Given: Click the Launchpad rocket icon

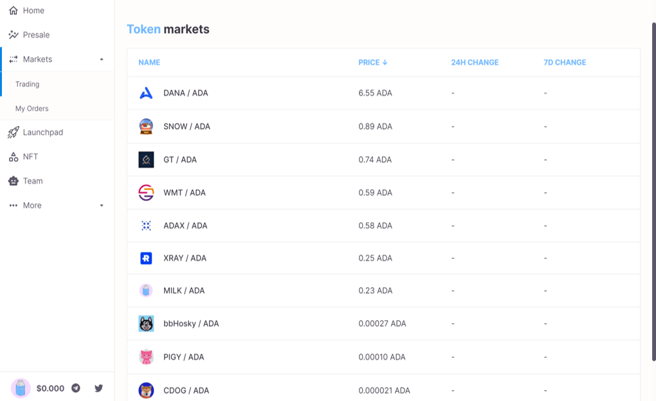Looking at the screenshot, I should coord(13,132).
